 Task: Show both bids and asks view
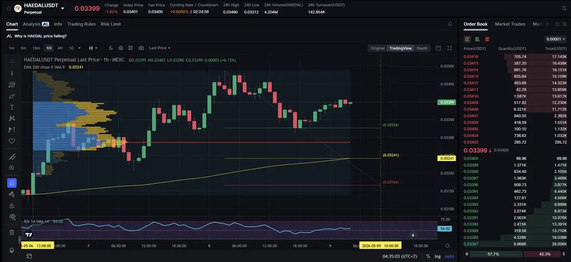468,39
